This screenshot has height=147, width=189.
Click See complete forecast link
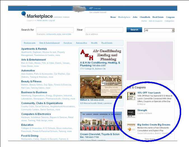click(x=98, y=12)
